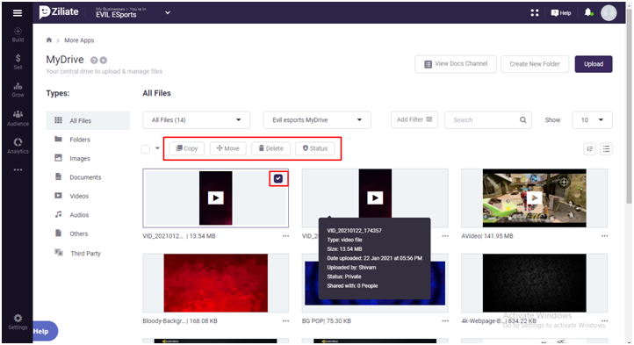Switch to list view icon

point(606,149)
